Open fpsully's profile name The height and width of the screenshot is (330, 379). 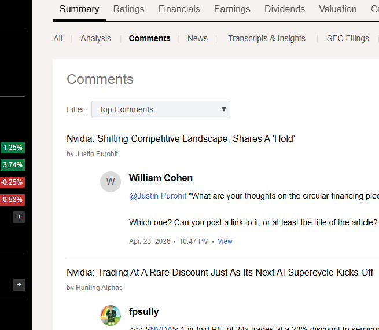[x=144, y=312]
